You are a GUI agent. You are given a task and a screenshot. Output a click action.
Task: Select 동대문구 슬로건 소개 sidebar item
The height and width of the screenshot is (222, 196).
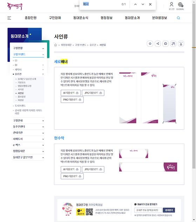[27, 79]
